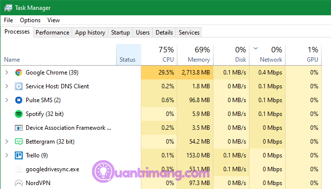Select the Spotify (32 bit) process name
Viewport: 331px width, 189px height.
[44, 114]
